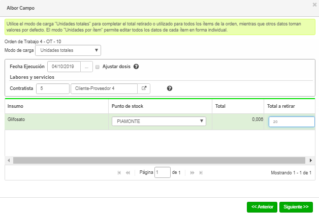Screen dimensions: 319x213
Task: Open contractor lookup with external link icon
Action: click(144, 88)
